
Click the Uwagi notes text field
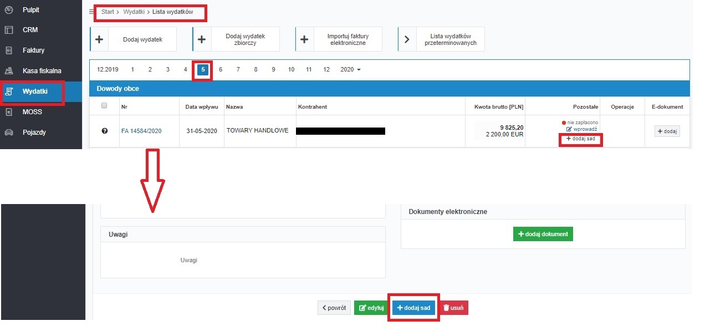pos(243,260)
